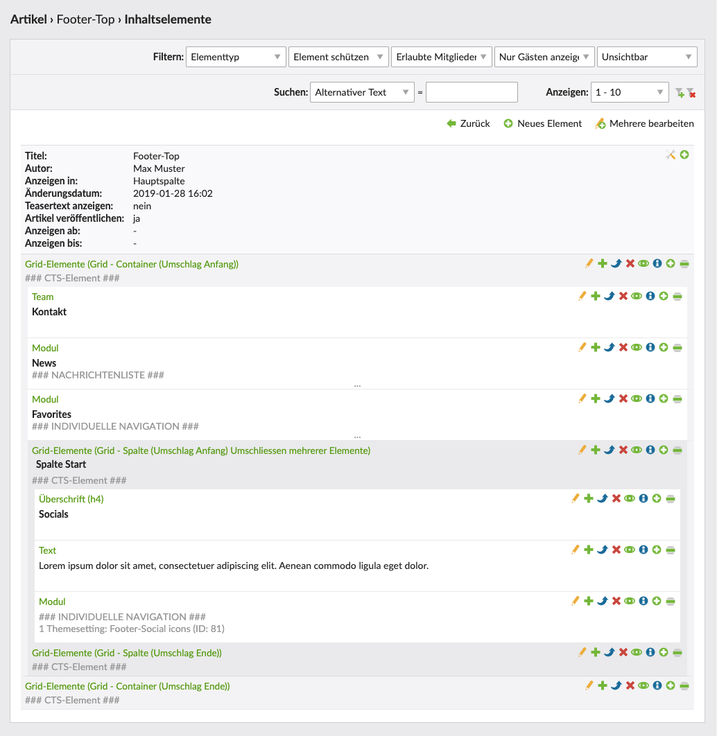This screenshot has height=736, width=717.
Task: Delete the Grid Container Umschlag Ende element
Action: (630, 686)
